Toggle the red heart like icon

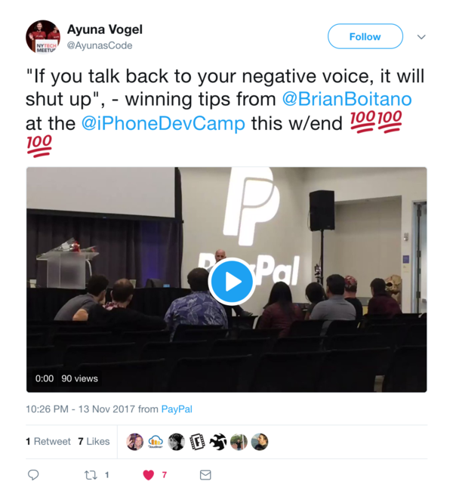(148, 475)
